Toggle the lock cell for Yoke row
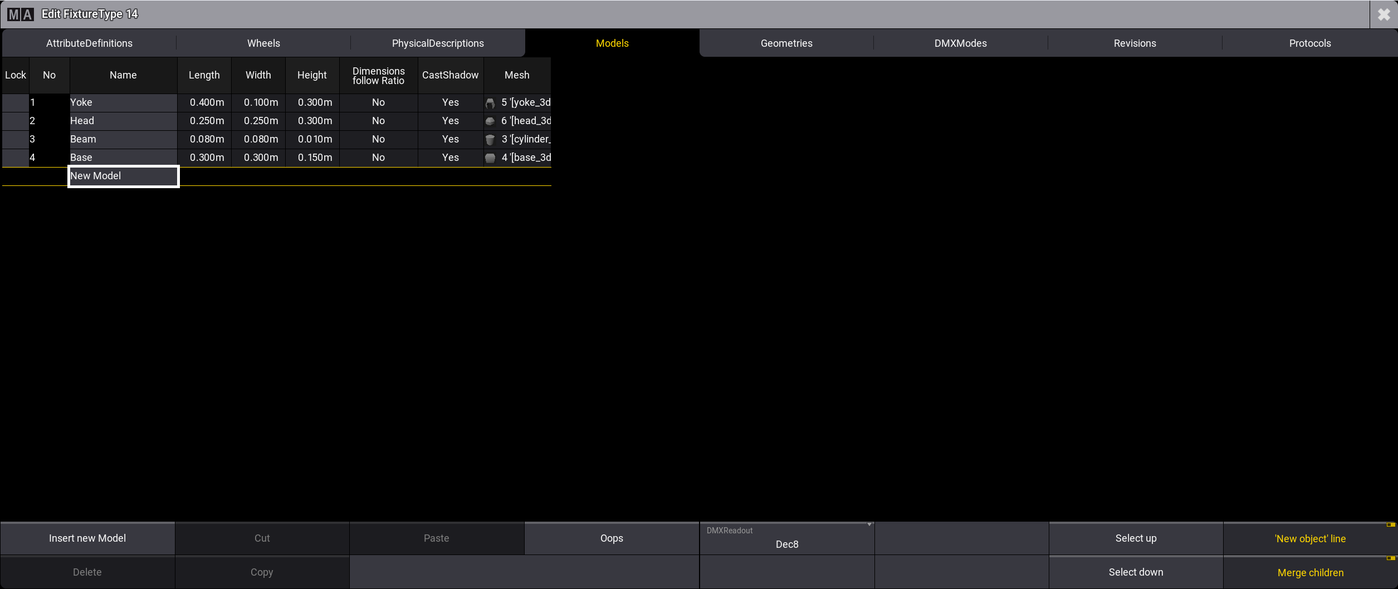The image size is (1398, 589). click(15, 102)
